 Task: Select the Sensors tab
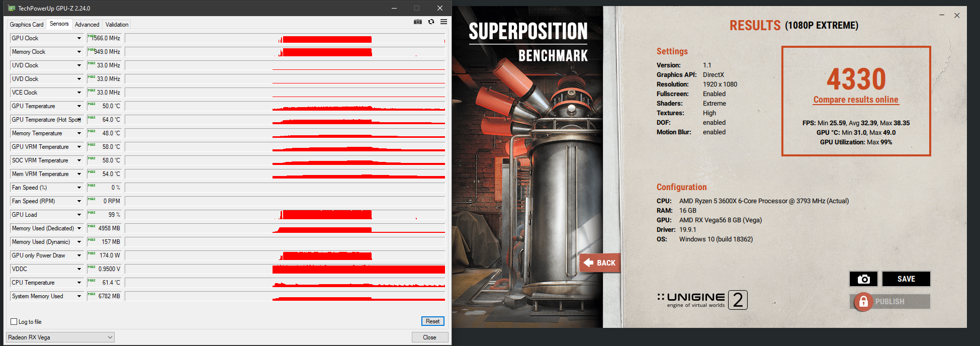(59, 24)
